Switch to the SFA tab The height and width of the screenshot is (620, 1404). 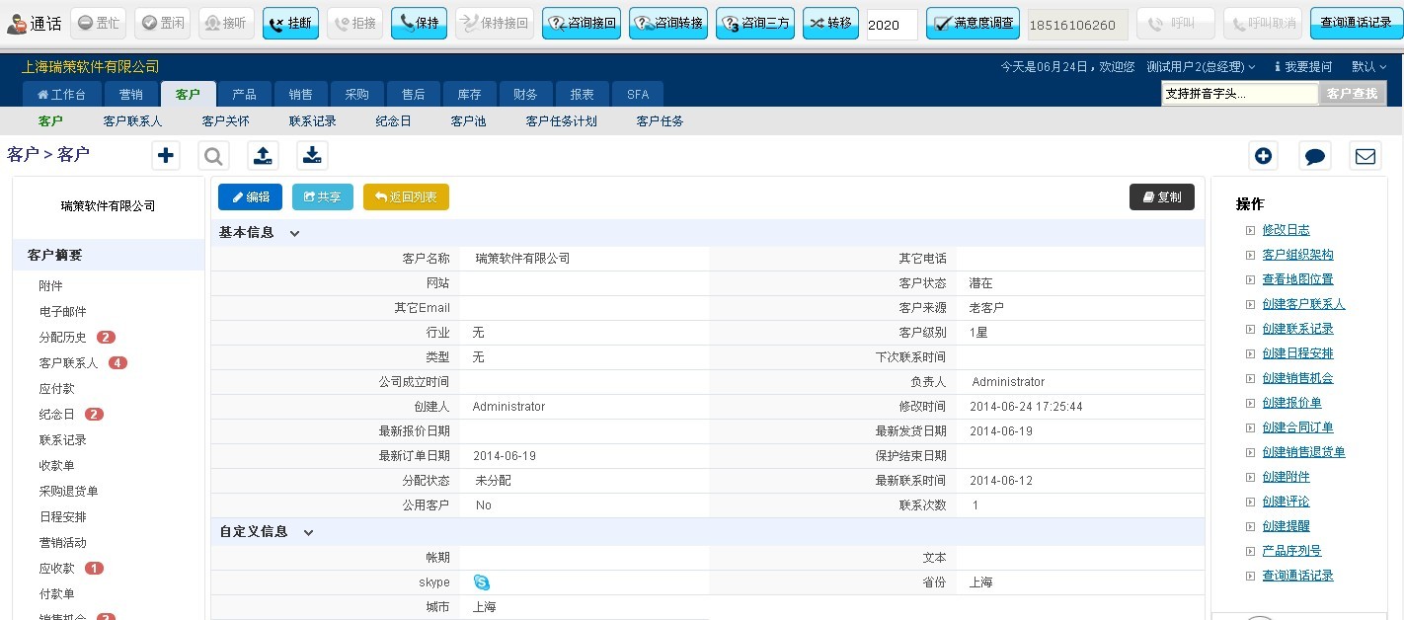(x=638, y=95)
